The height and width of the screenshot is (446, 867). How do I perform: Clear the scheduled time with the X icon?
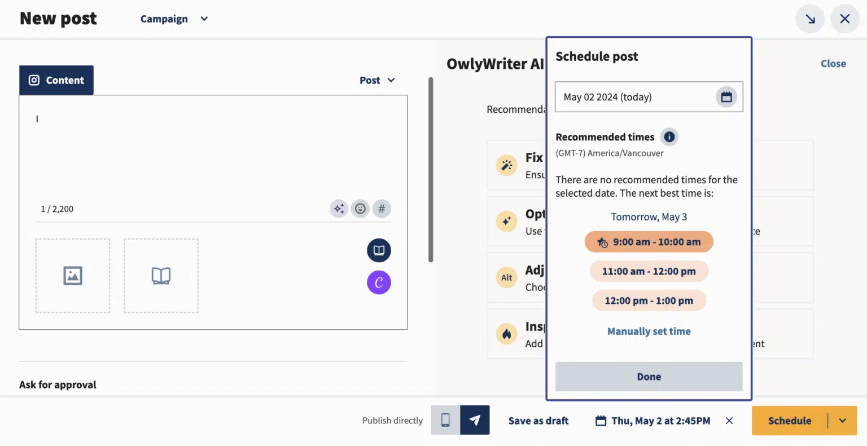point(729,420)
